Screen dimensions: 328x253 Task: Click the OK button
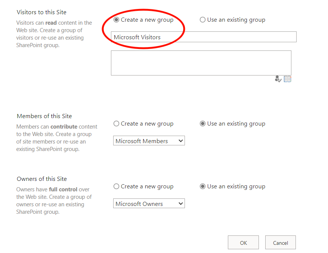(x=243, y=242)
